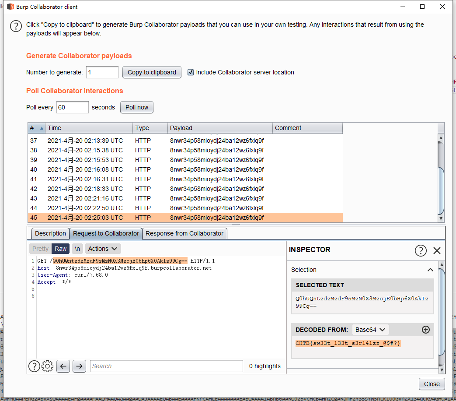456x401 pixels.
Task: Open the message editor settings gear
Action: [x=47, y=366]
